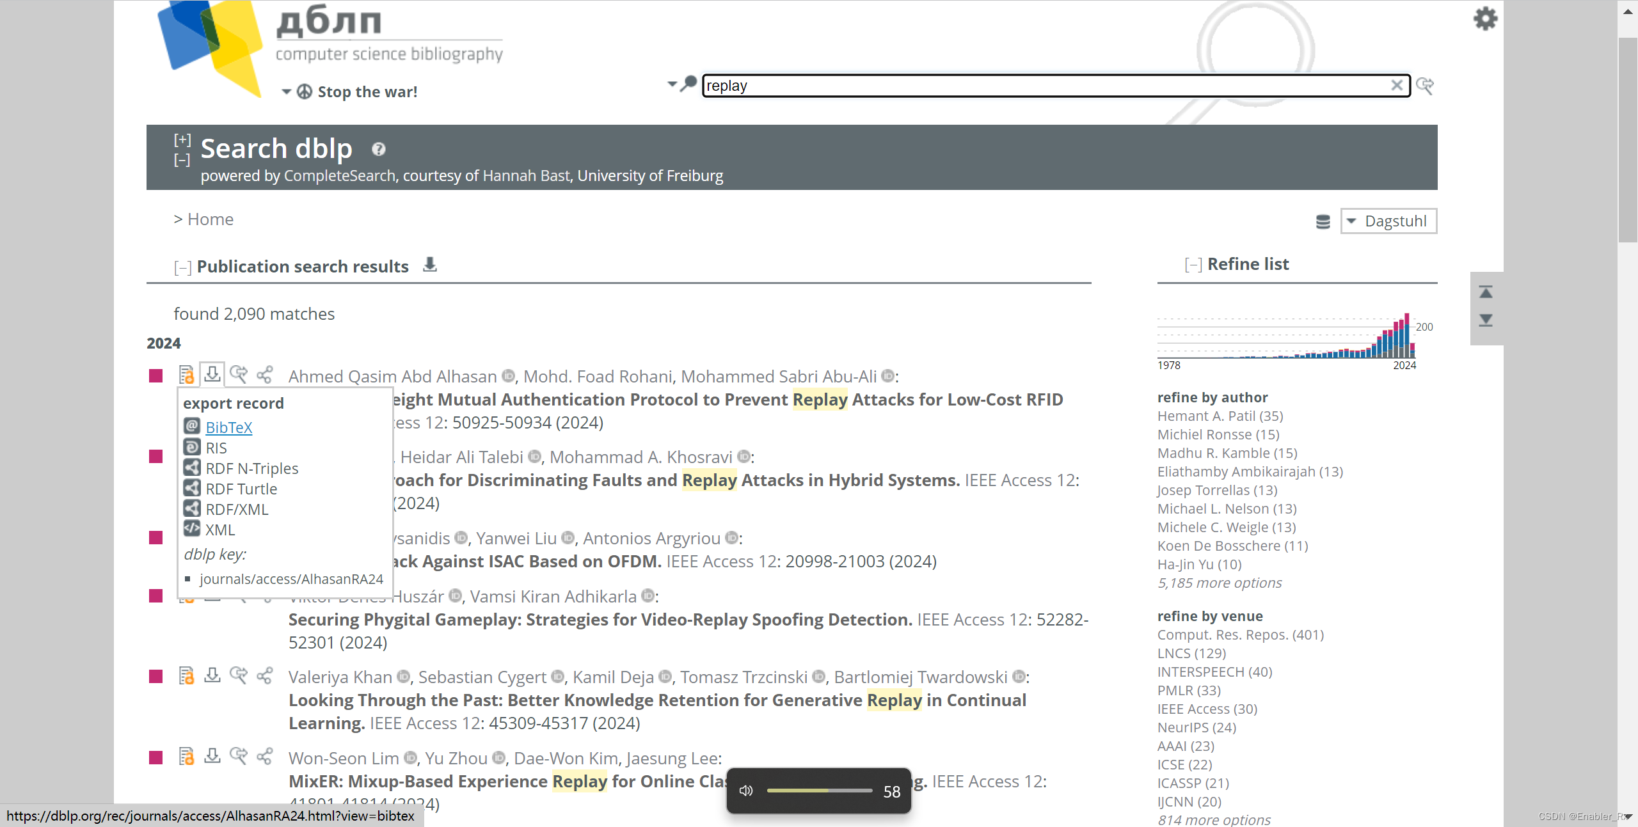
Task: Open the share icon for the Won-Seon Lim paper
Action: point(265,757)
